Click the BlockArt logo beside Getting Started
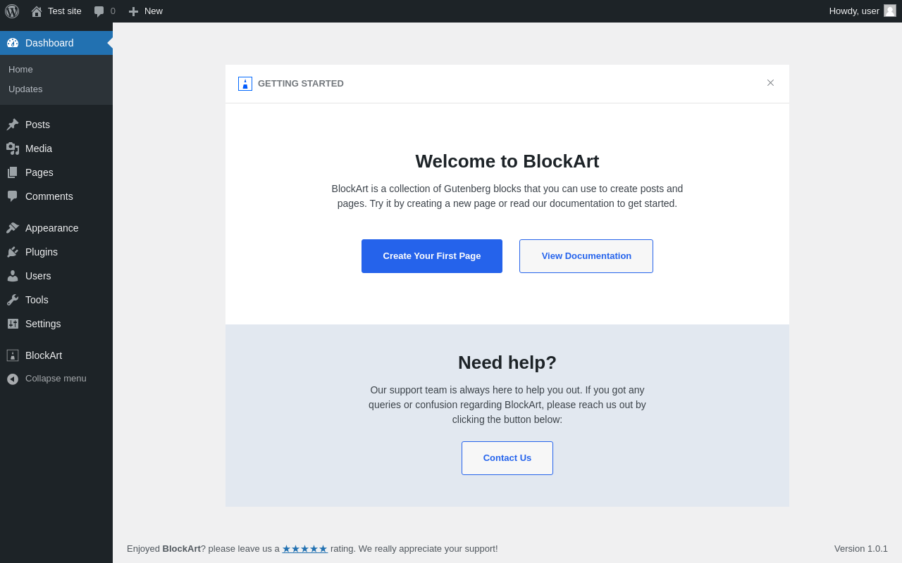The width and height of the screenshot is (902, 563). (x=245, y=84)
